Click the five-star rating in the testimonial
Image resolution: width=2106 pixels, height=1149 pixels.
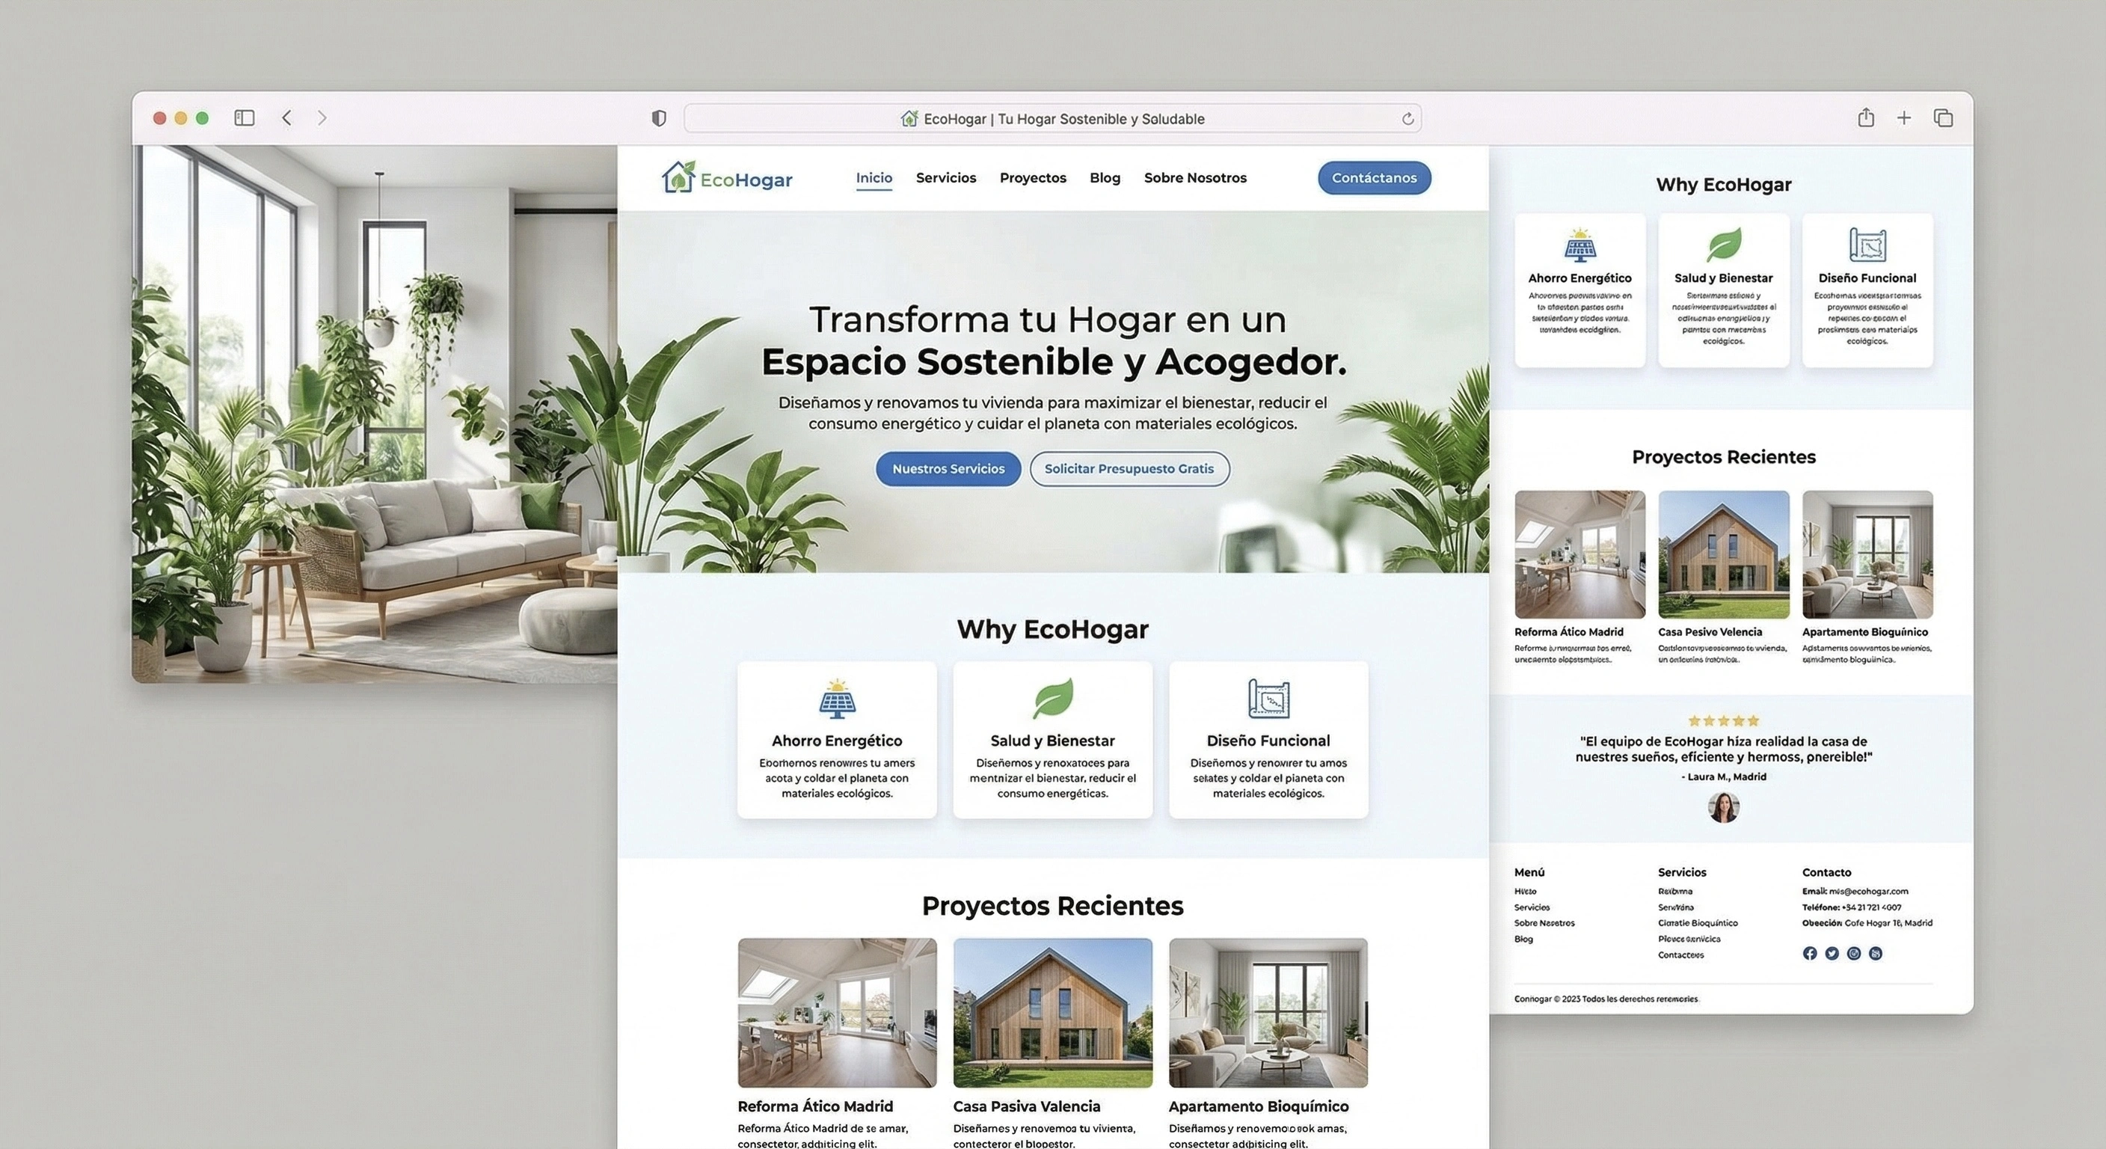click(1723, 720)
